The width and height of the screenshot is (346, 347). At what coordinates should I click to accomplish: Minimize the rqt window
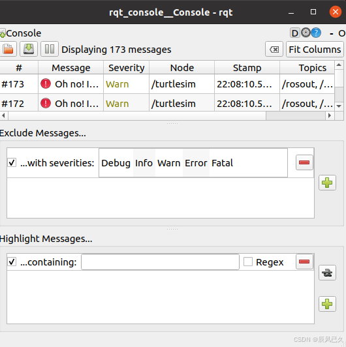291,12
